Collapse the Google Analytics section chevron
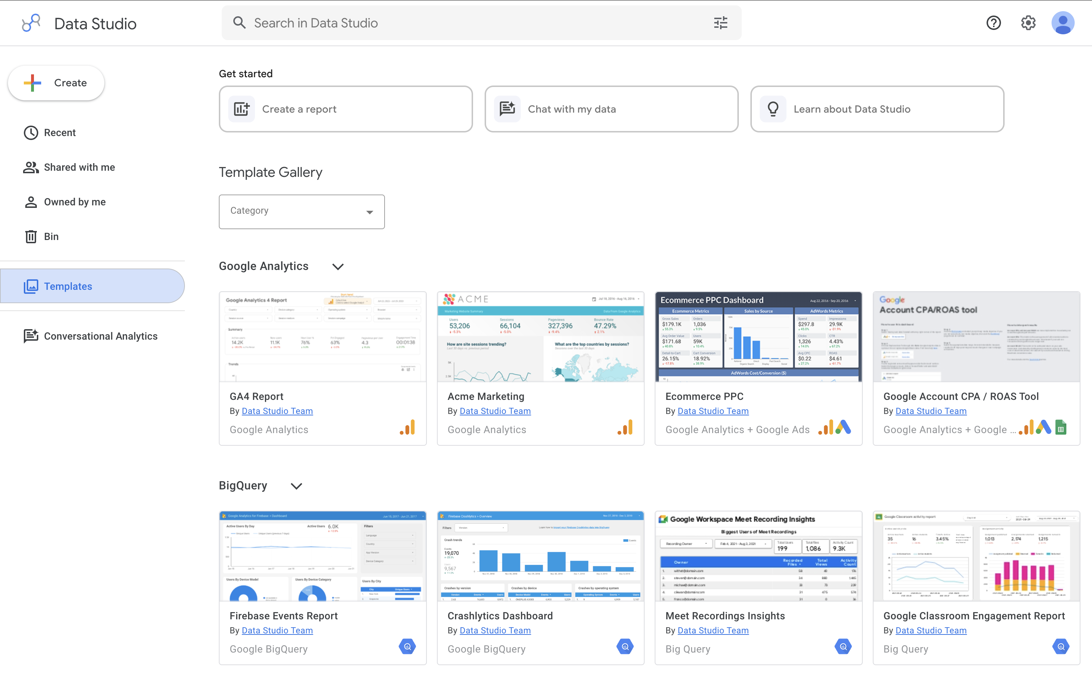The width and height of the screenshot is (1092, 685). point(338,266)
